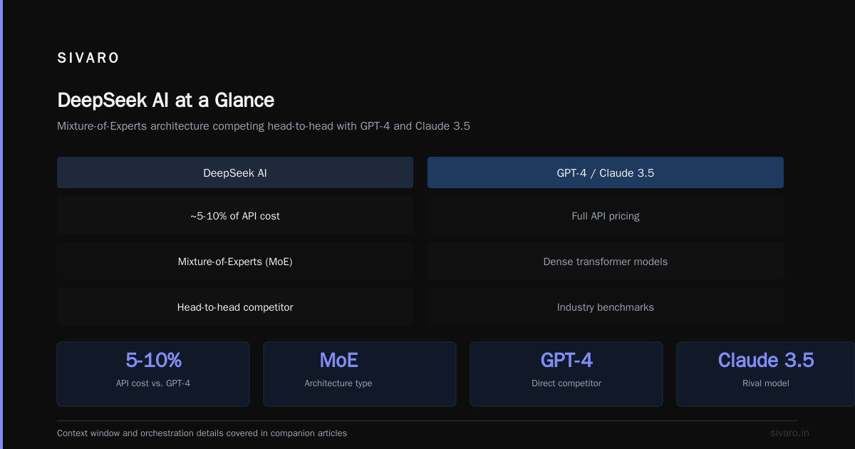Click the 'Mixture-of-Experts (MoE)' cell

pos(235,262)
